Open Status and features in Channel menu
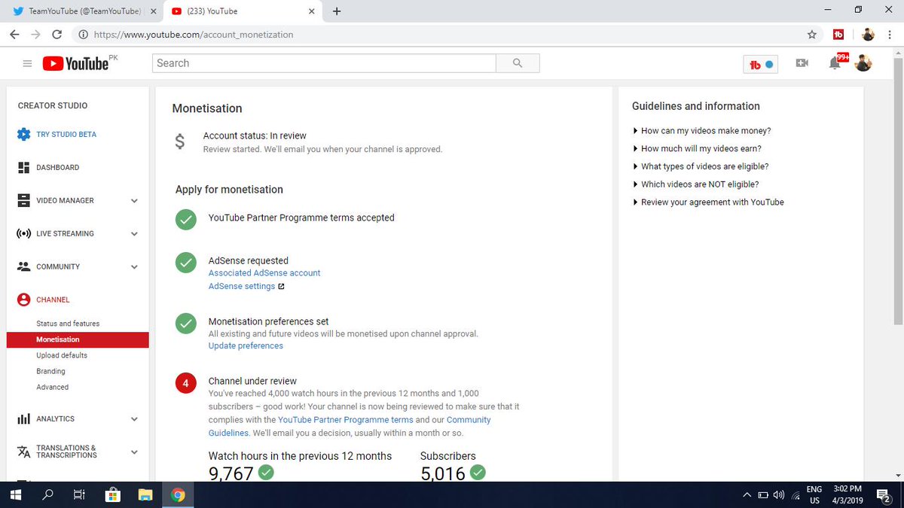Screen dimensions: 904x508 coord(68,324)
